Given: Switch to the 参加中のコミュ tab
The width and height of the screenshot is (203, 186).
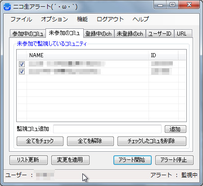Looking at the screenshot, I should (28, 34).
